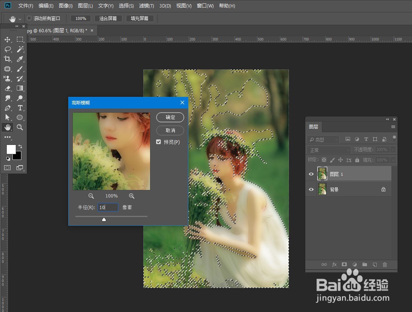Open fill 填充 dropdown arrow
The image size is (412, 312).
coord(393,160)
